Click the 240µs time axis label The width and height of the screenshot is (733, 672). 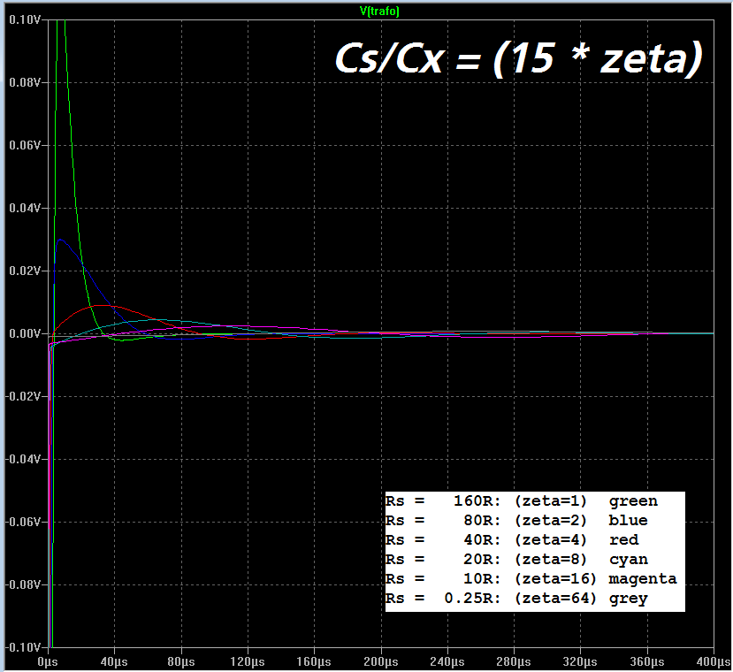pyautogui.click(x=447, y=662)
